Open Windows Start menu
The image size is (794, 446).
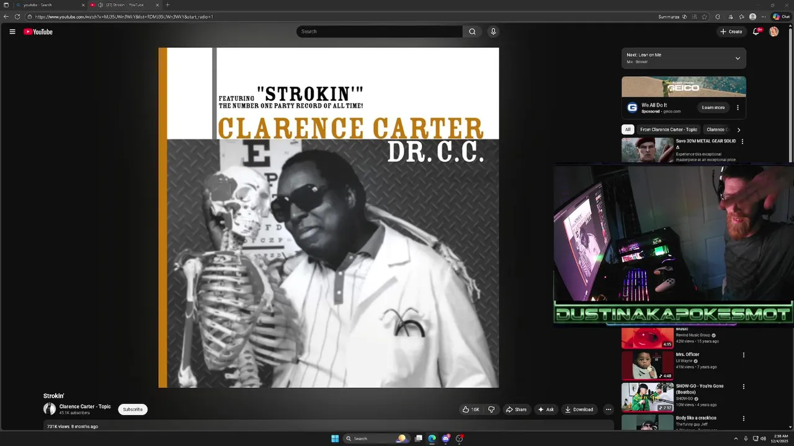click(335, 439)
